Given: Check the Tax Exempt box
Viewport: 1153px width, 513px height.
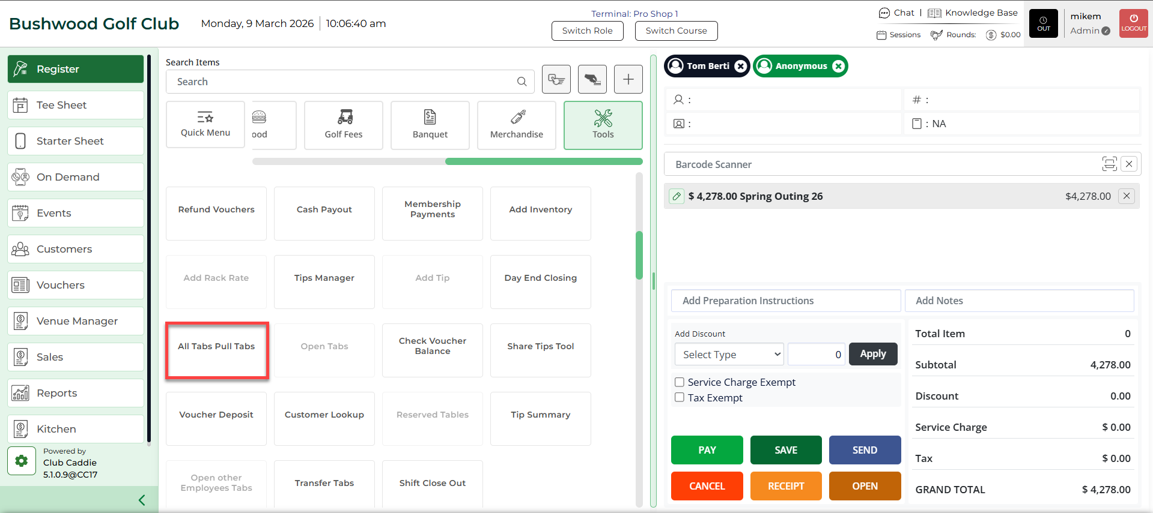Looking at the screenshot, I should click(680, 397).
